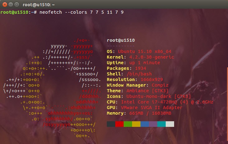Click the black color block
The width and height of the screenshot is (228, 144).
111,124
